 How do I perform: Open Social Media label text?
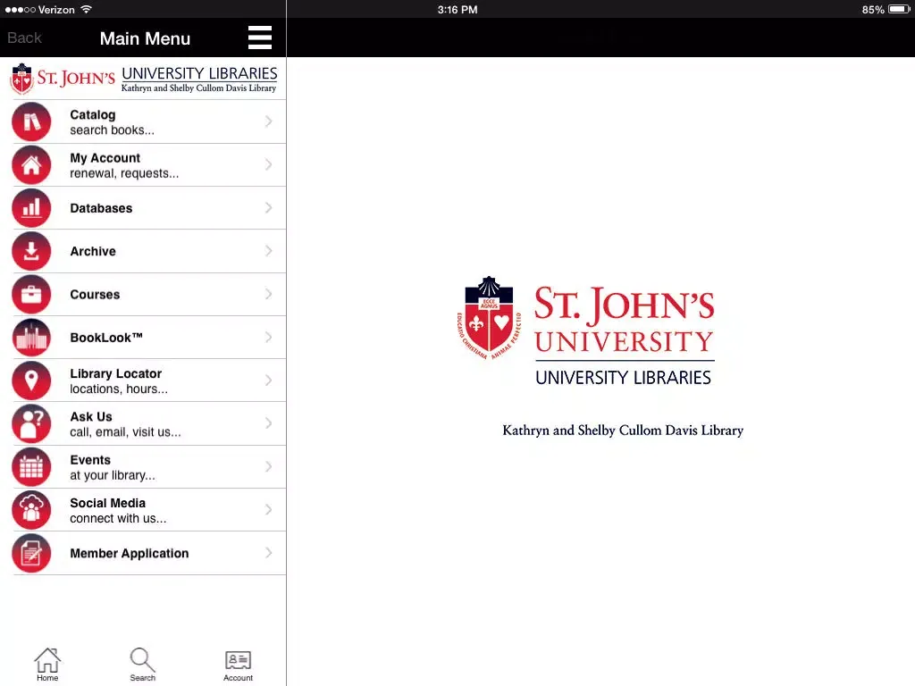[x=107, y=504]
